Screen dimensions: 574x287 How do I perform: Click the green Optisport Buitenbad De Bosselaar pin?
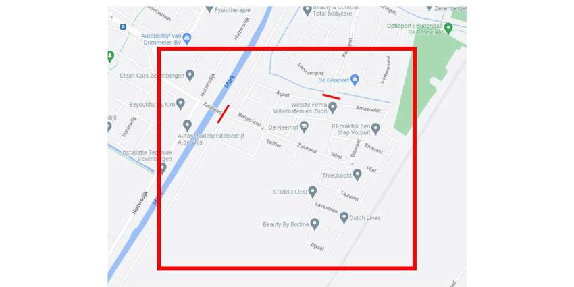(x=448, y=28)
